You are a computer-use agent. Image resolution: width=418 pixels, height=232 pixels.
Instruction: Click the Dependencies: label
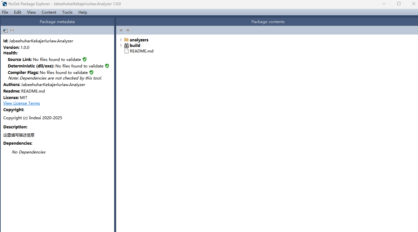pos(18,143)
